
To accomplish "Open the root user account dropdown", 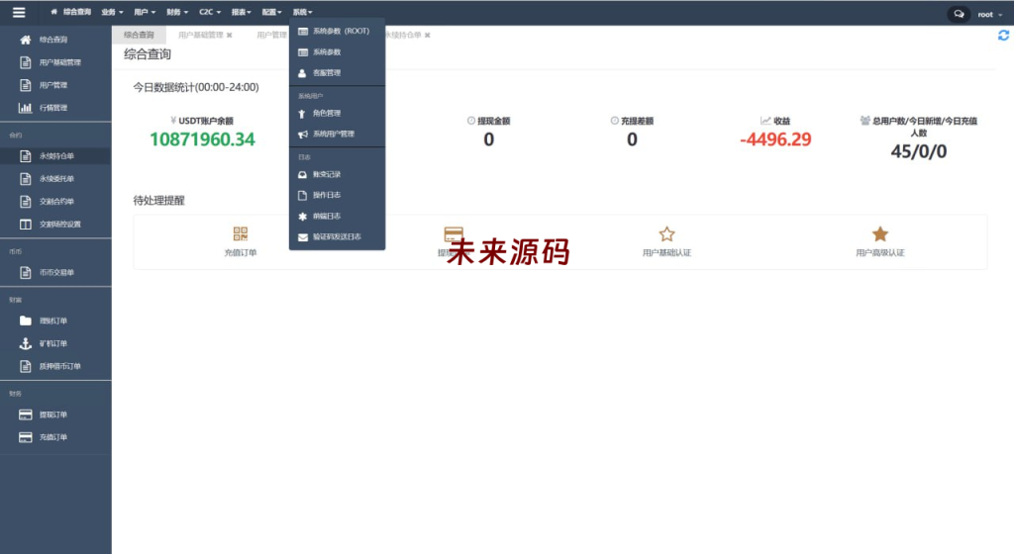I will point(989,14).
